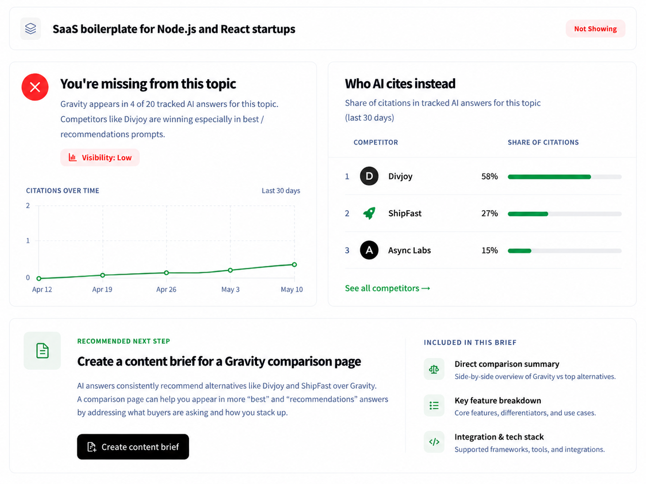The width and height of the screenshot is (646, 484).
Task: Click the Apr 19 data point on chart
Action: point(102,275)
